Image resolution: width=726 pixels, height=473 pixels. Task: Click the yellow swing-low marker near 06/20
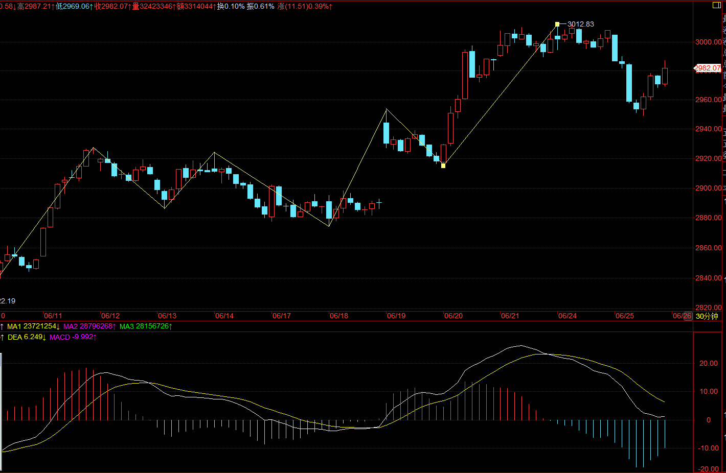pyautogui.click(x=443, y=165)
